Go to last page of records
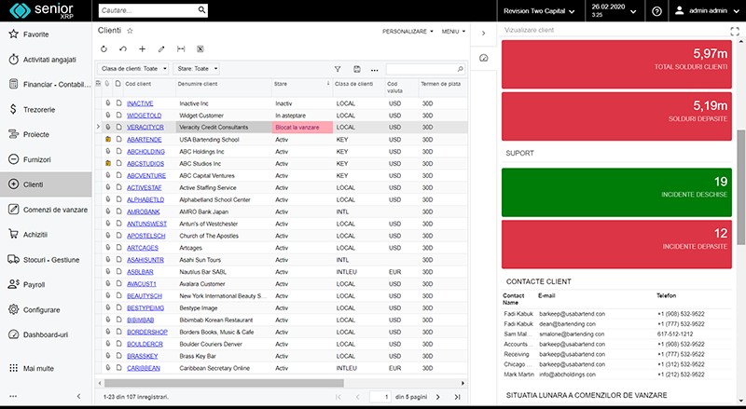 [x=457, y=397]
